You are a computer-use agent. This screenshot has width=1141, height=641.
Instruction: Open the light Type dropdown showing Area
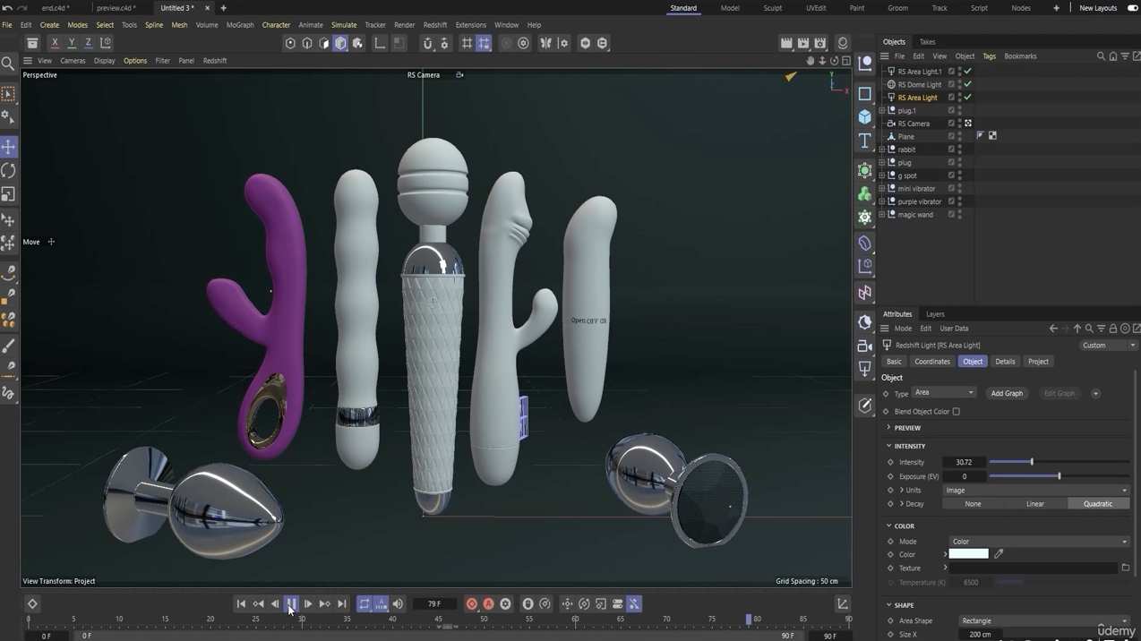click(943, 393)
